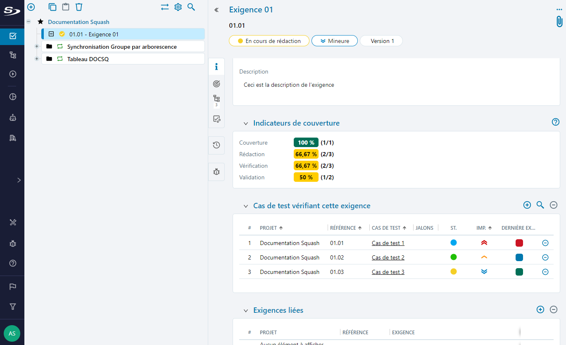Search test cases in the verifying section
566x345 pixels.
coord(540,205)
